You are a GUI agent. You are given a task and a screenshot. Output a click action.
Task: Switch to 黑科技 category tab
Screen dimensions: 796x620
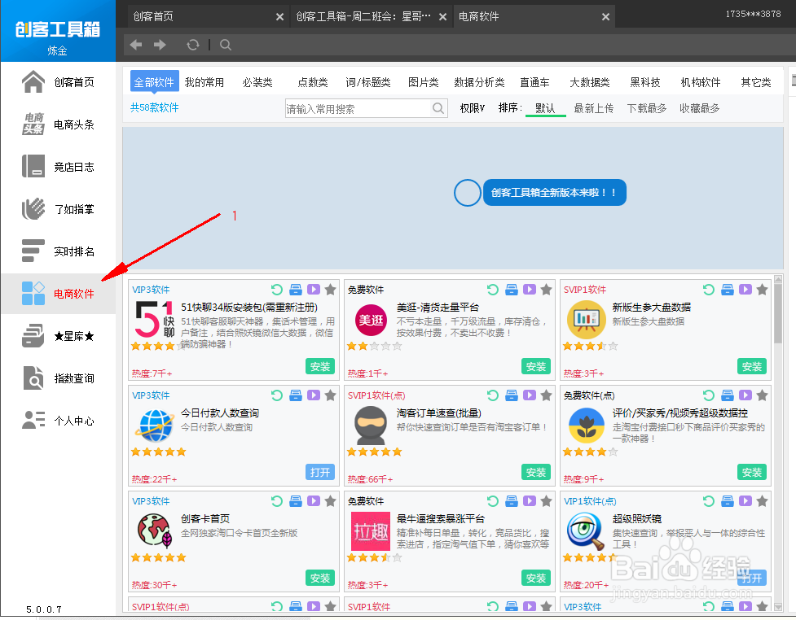(645, 82)
